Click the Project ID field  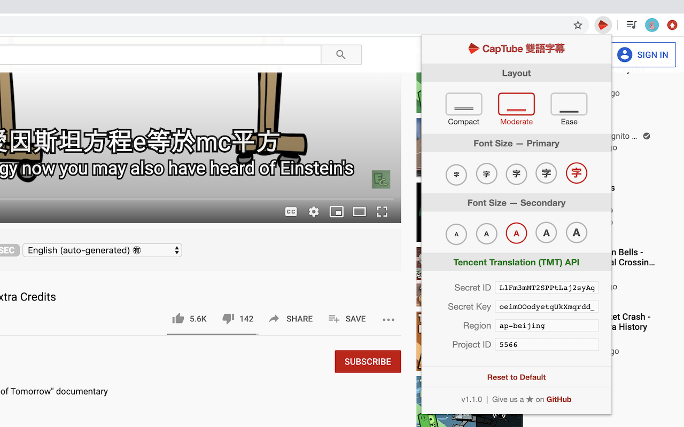coord(547,345)
